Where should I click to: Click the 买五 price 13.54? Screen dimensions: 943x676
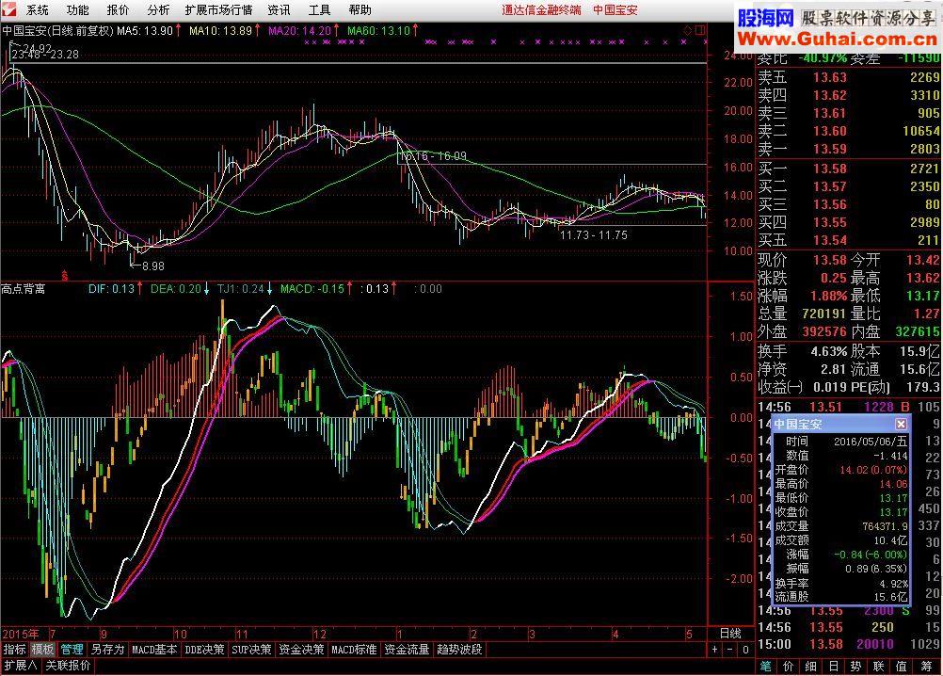pos(830,241)
